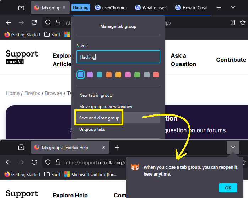Select 'Save and close group'
The image size is (248, 198).
tap(118, 118)
